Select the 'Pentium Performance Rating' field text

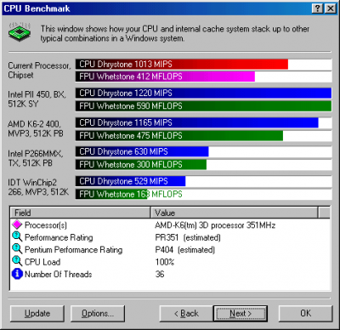tap(74, 249)
